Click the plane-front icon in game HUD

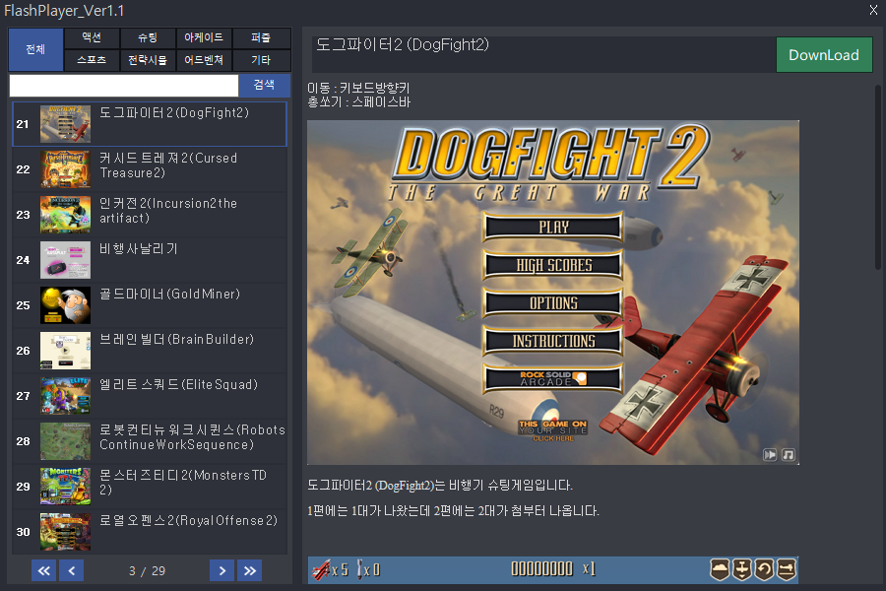pos(742,569)
